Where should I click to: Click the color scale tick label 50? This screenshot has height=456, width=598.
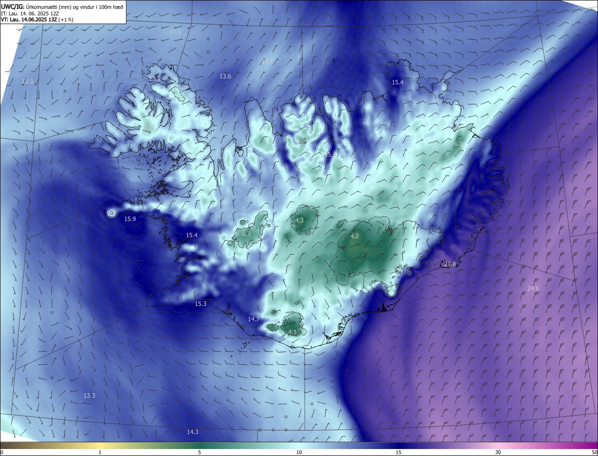[594, 452]
